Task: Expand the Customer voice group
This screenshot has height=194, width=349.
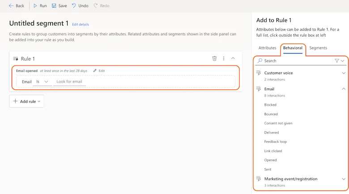Action: [344, 73]
